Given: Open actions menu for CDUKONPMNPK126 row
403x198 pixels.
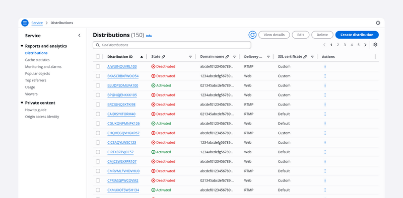Looking at the screenshot, I should (325, 123).
